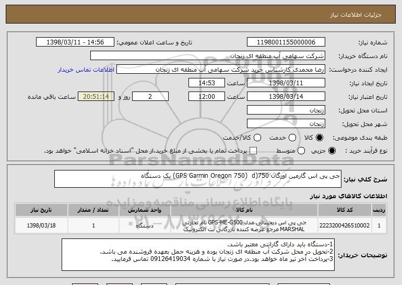Click the quantity cell showing 1
The height and width of the screenshot is (285, 402).
[x=93, y=225]
